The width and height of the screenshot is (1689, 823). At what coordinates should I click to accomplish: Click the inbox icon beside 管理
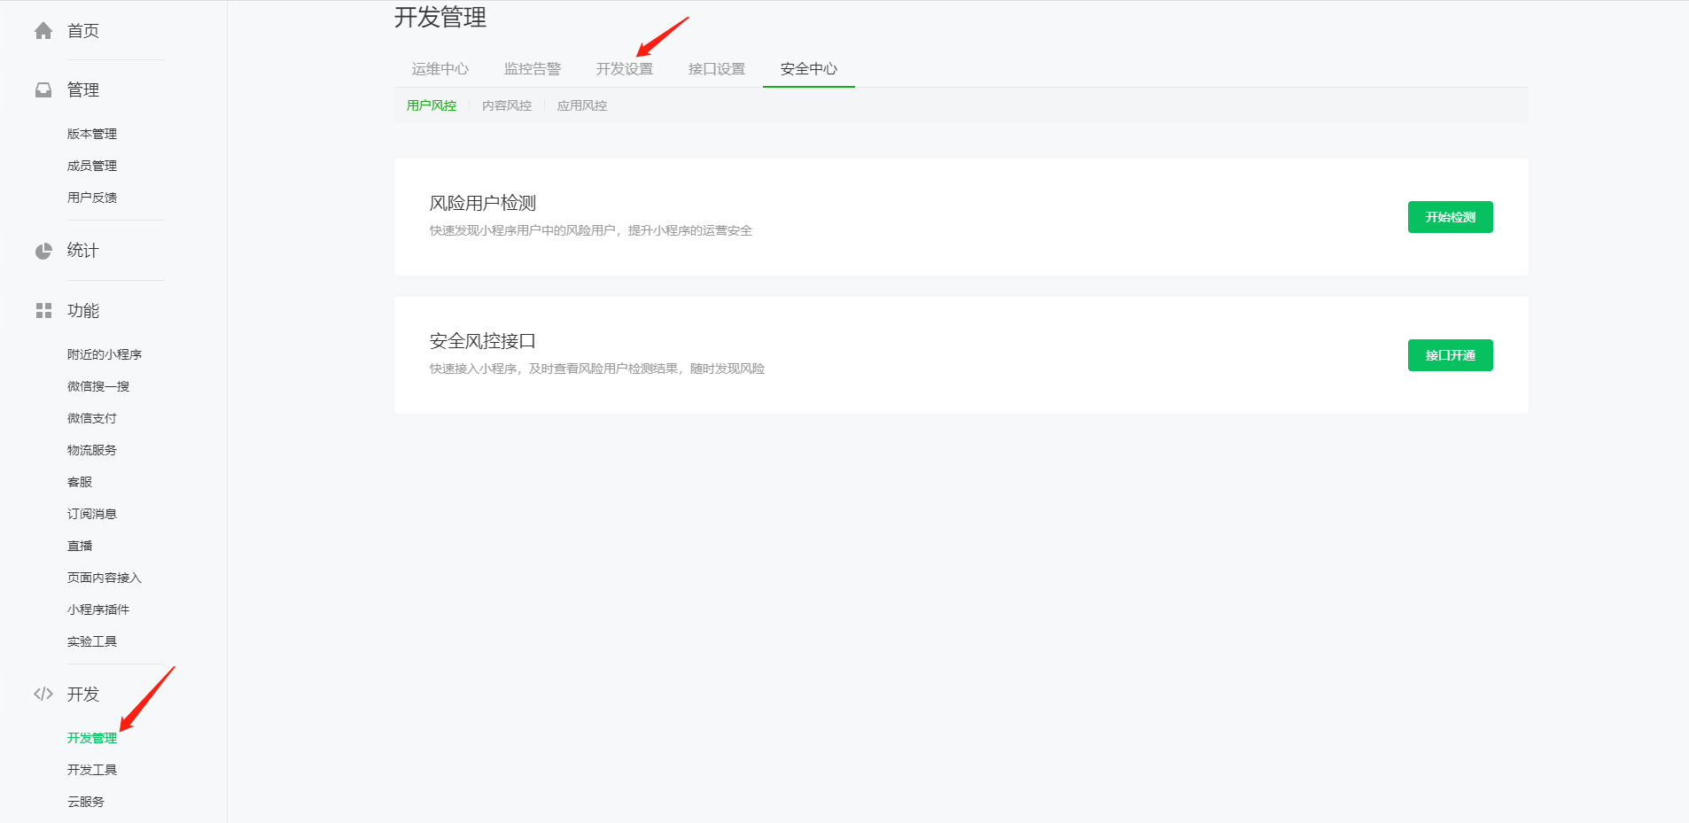[43, 90]
